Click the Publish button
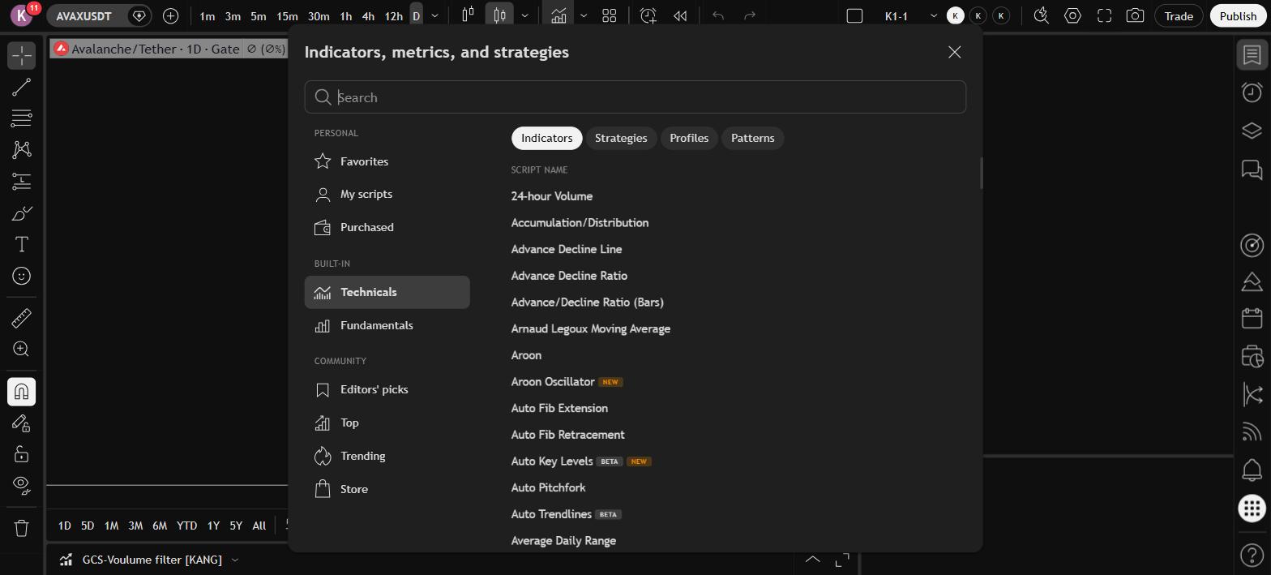This screenshot has width=1271, height=575. coord(1238,15)
